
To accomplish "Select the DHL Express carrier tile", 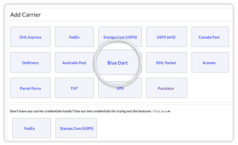I will point(30,37).
